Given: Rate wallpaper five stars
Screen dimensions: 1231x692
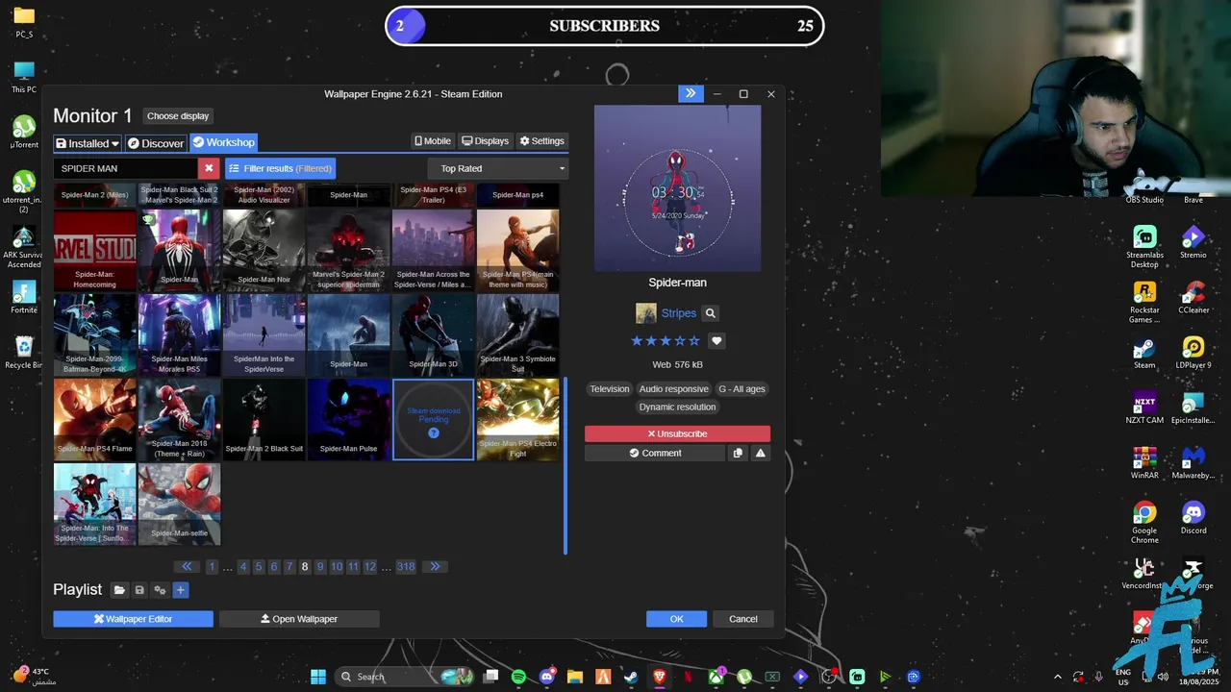Looking at the screenshot, I should coord(694,341).
